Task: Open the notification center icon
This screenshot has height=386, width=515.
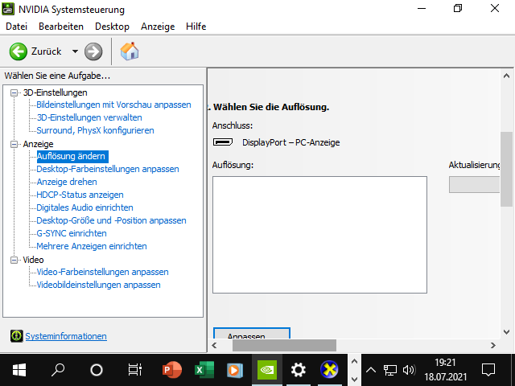Action: [x=488, y=370]
